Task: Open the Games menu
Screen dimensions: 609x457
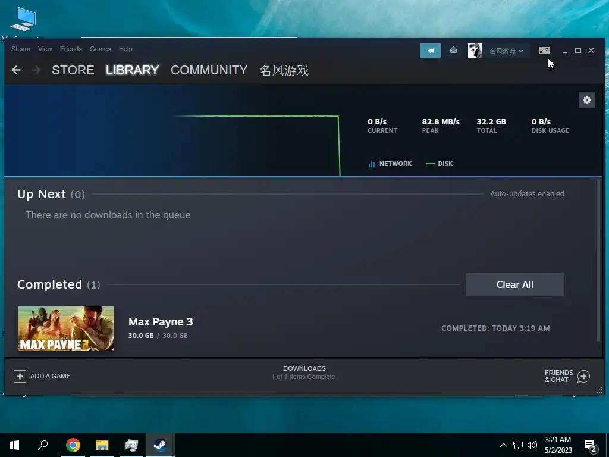Action: click(x=100, y=49)
